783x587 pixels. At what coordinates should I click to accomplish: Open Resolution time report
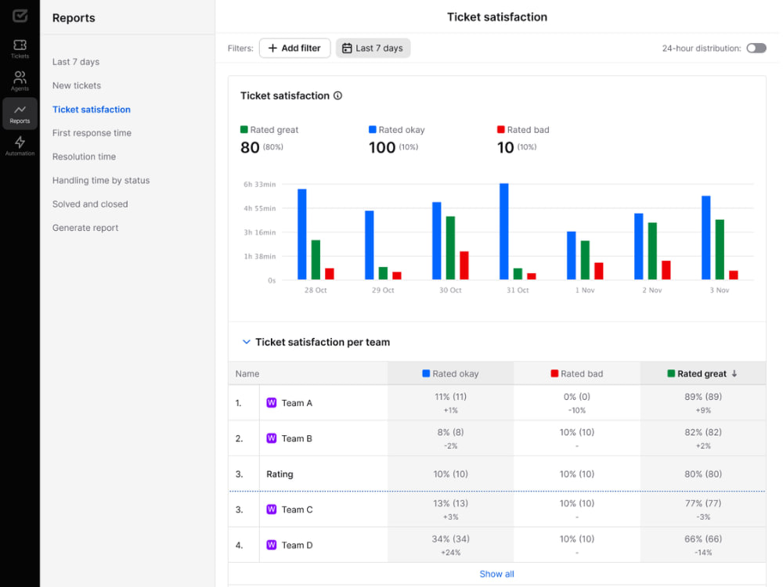[x=84, y=157]
